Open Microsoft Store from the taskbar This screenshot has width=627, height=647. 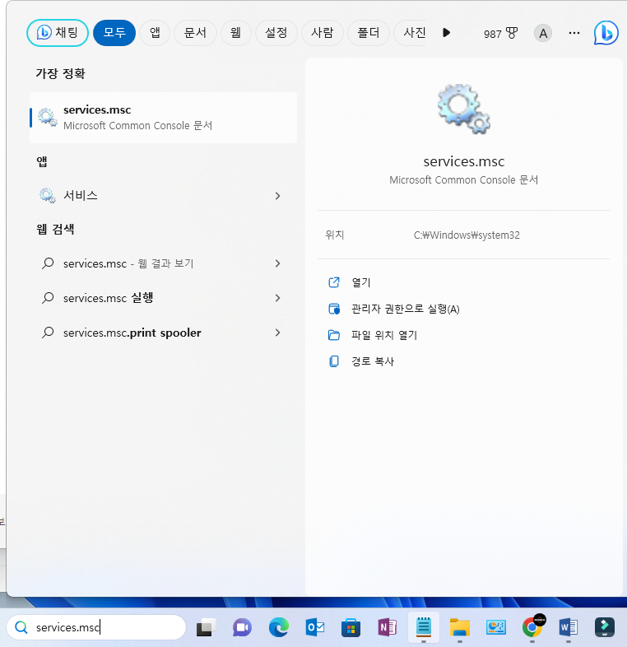coord(351,627)
